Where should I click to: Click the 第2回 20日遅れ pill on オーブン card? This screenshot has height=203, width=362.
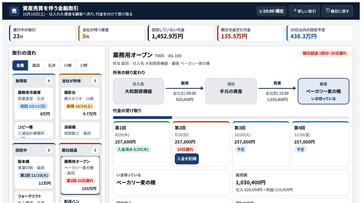coord(80,181)
